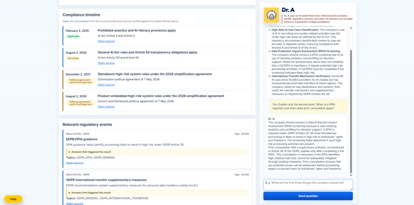This screenshot has width=414, height=205.
Task: Click topics line with GDPR_INTERNATIONAL_TRANSFERS
Action: (x=107, y=198)
